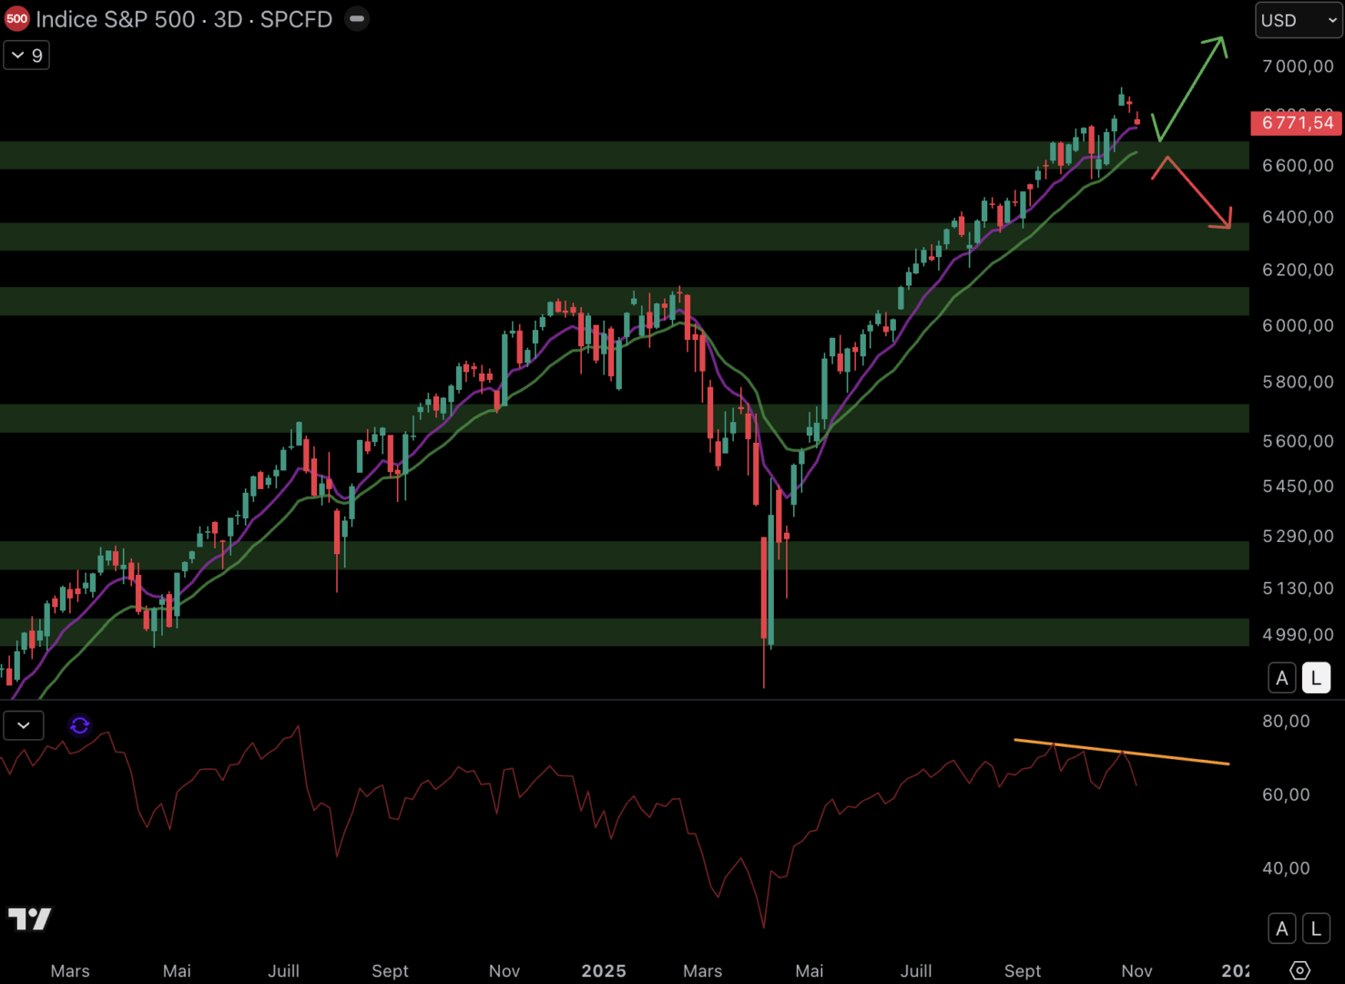Enable log scale (L) on the lower indicator pane
The image size is (1345, 984).
(x=1316, y=928)
